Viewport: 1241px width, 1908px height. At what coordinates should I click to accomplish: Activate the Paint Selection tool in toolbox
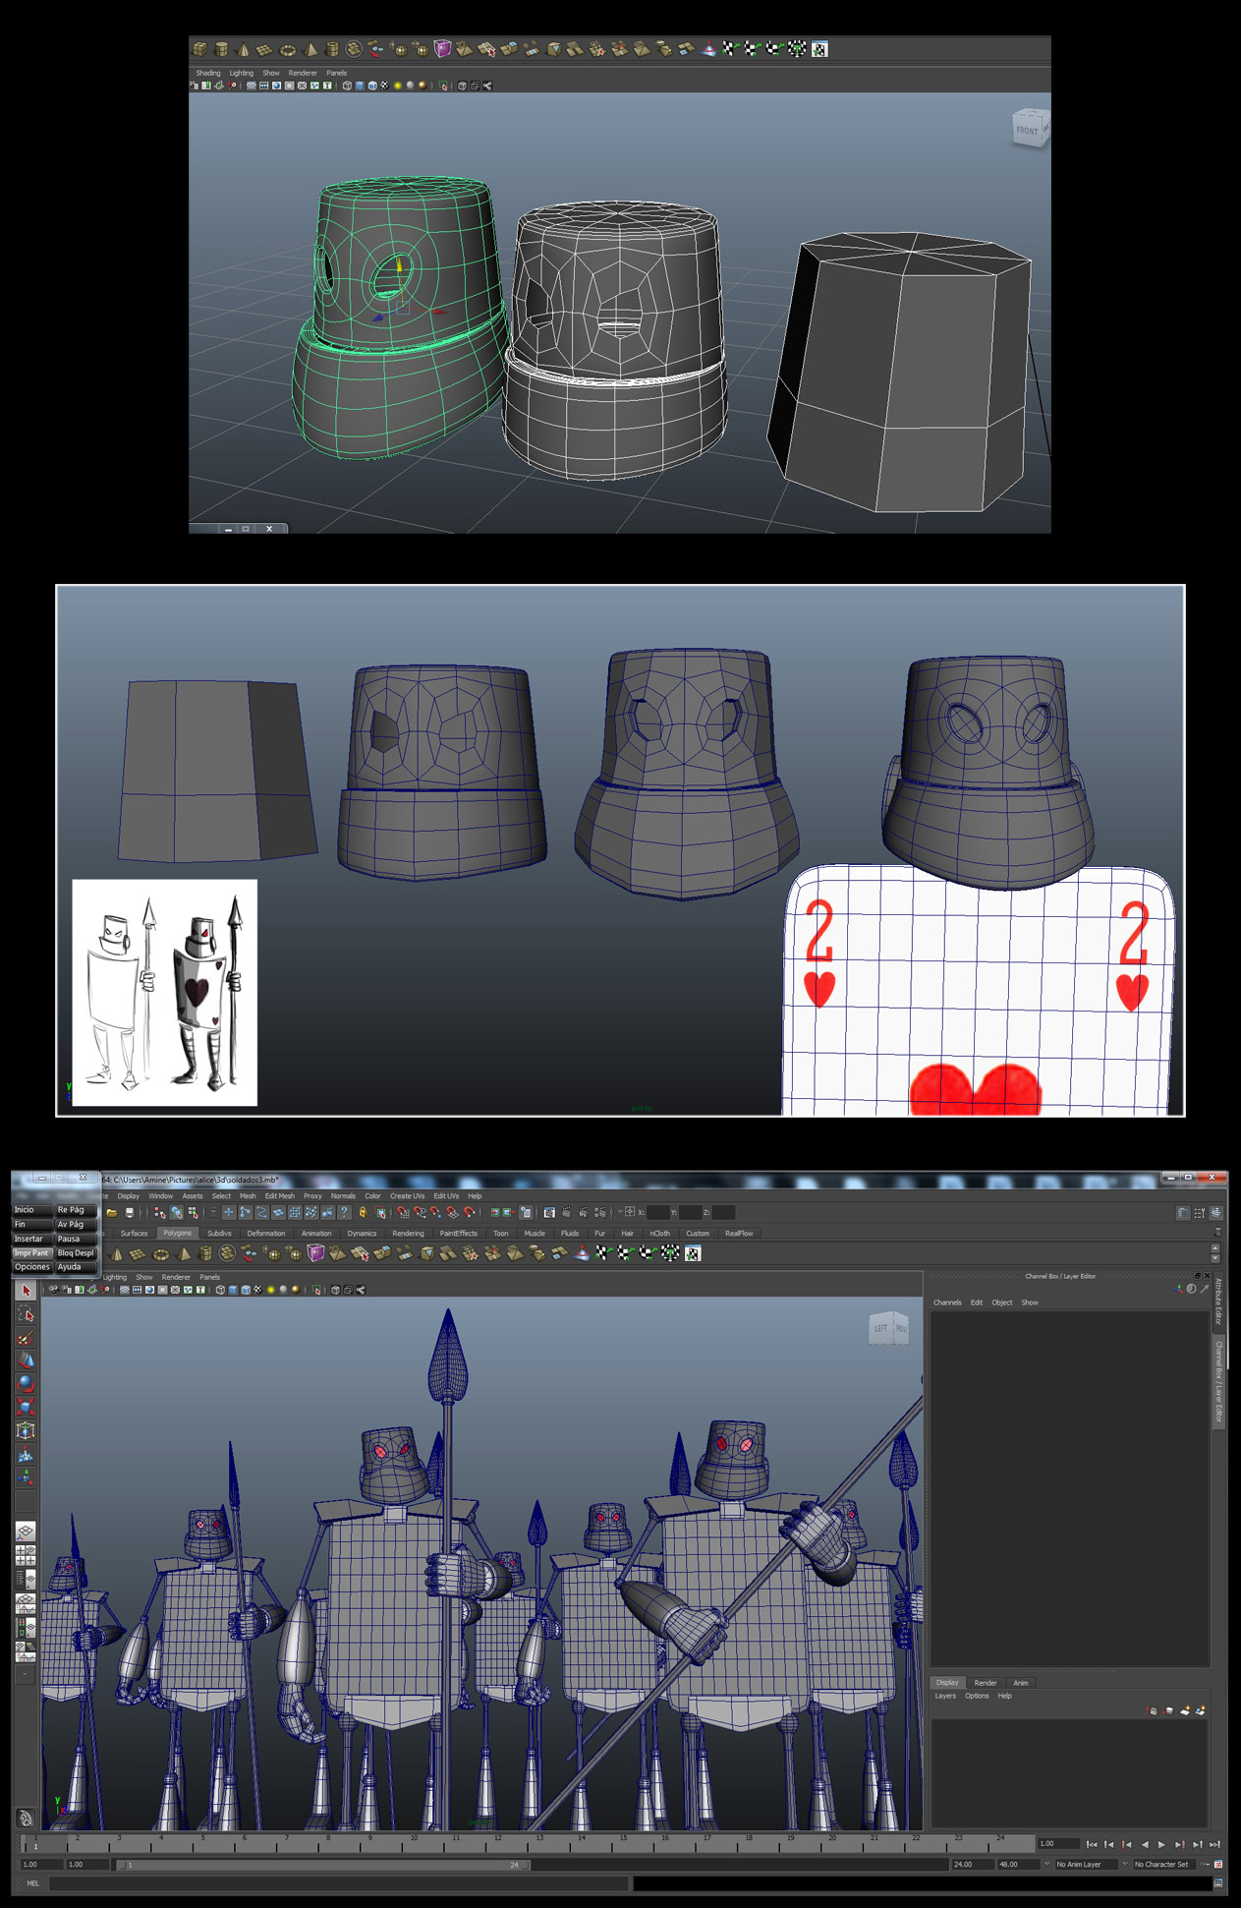coord(26,1337)
